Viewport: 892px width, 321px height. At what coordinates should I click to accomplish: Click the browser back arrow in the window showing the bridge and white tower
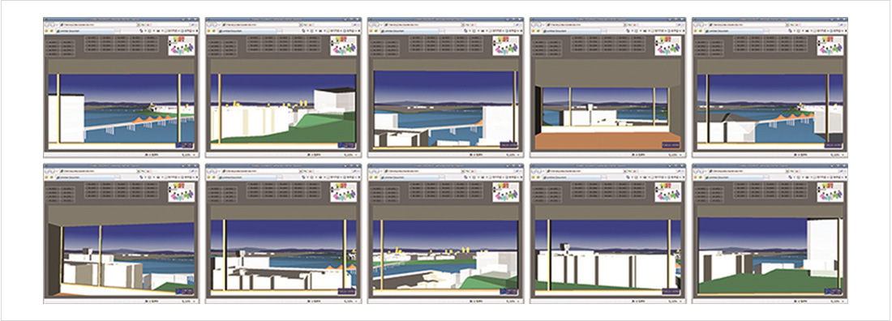pos(47,25)
